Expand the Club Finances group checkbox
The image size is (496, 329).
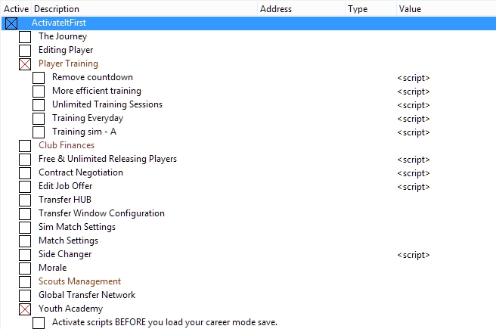(x=25, y=145)
